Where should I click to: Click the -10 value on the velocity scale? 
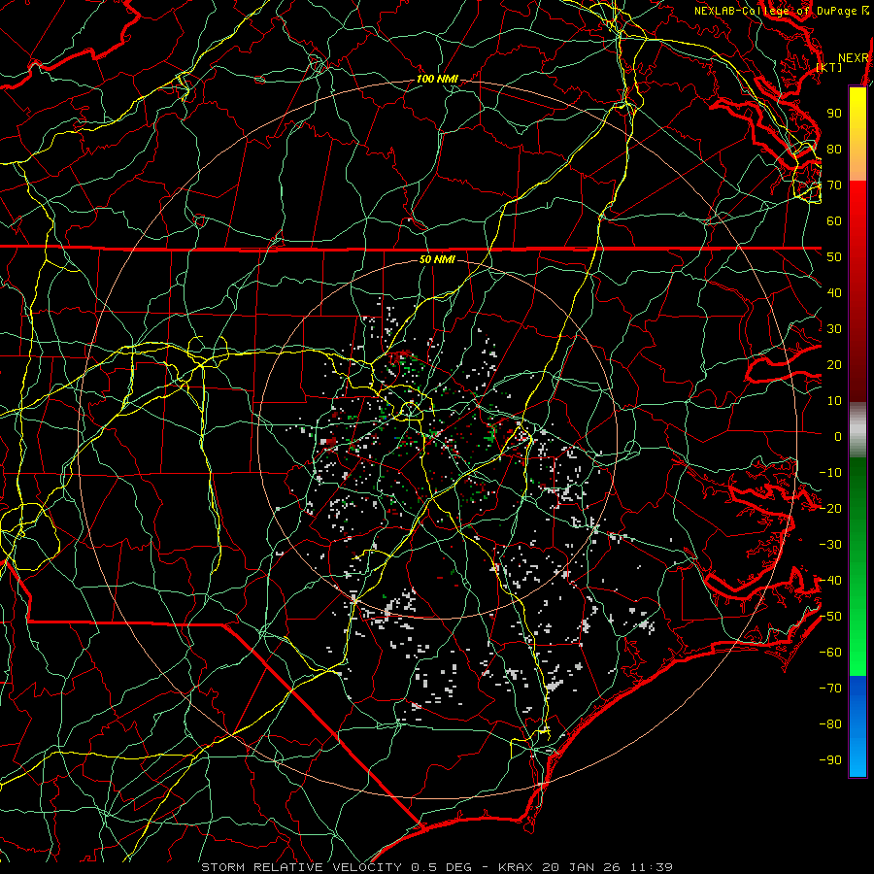pos(830,473)
